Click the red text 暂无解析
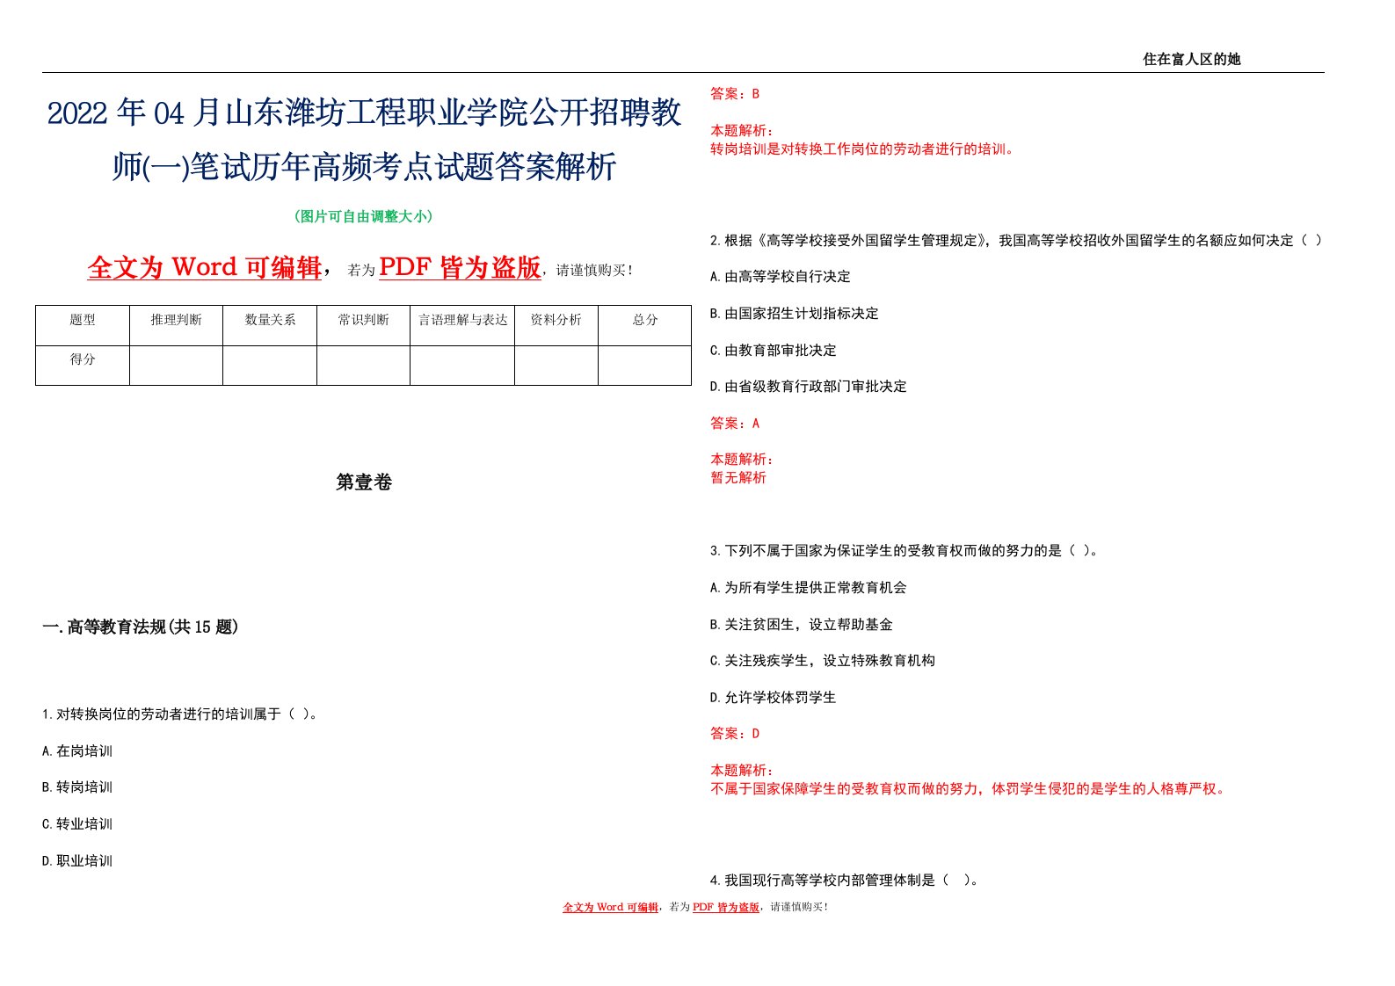The image size is (1395, 986). point(738,478)
